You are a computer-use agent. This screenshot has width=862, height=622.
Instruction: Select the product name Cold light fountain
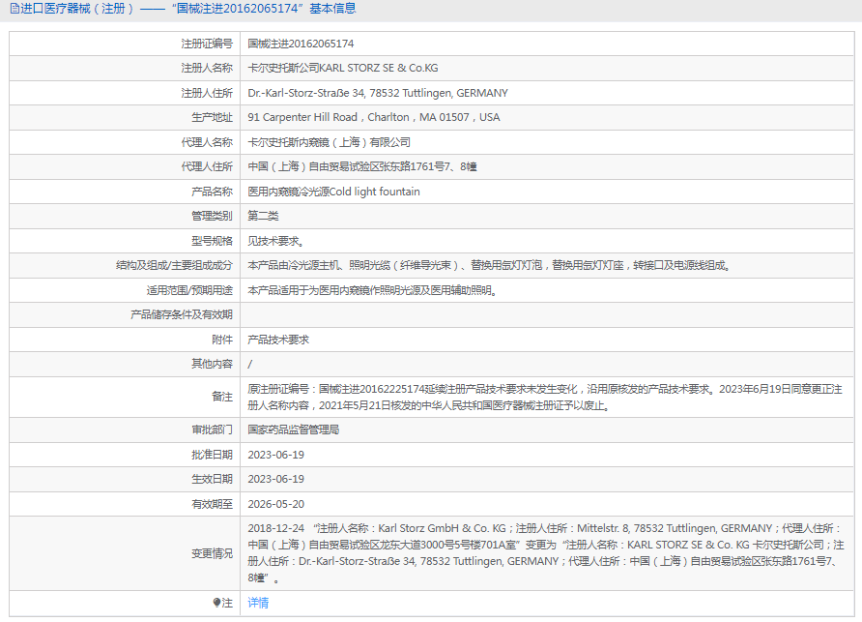coord(374,192)
